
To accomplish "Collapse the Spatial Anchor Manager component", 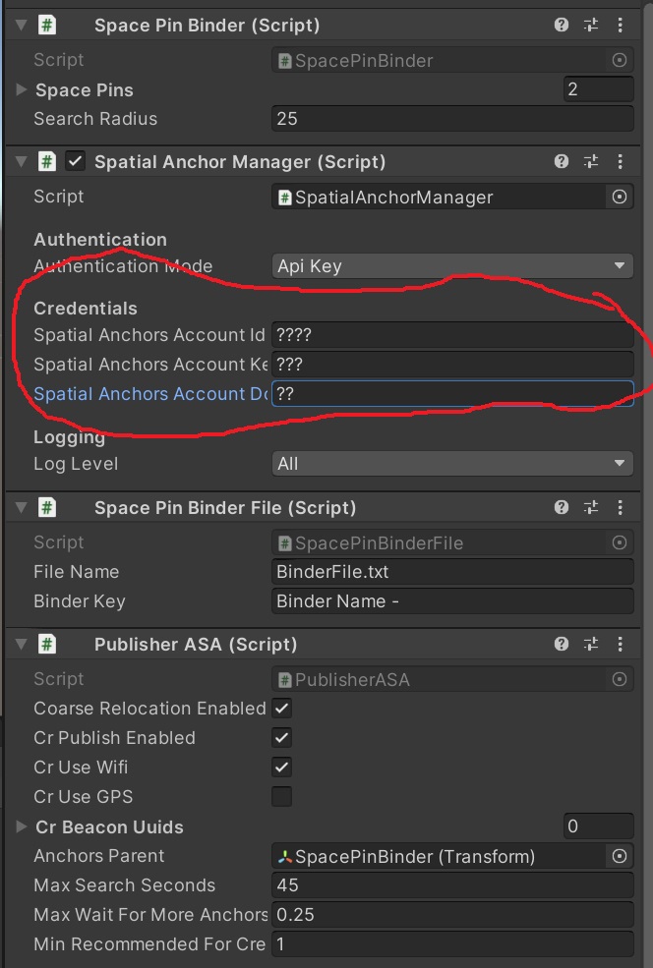I will (x=21, y=162).
